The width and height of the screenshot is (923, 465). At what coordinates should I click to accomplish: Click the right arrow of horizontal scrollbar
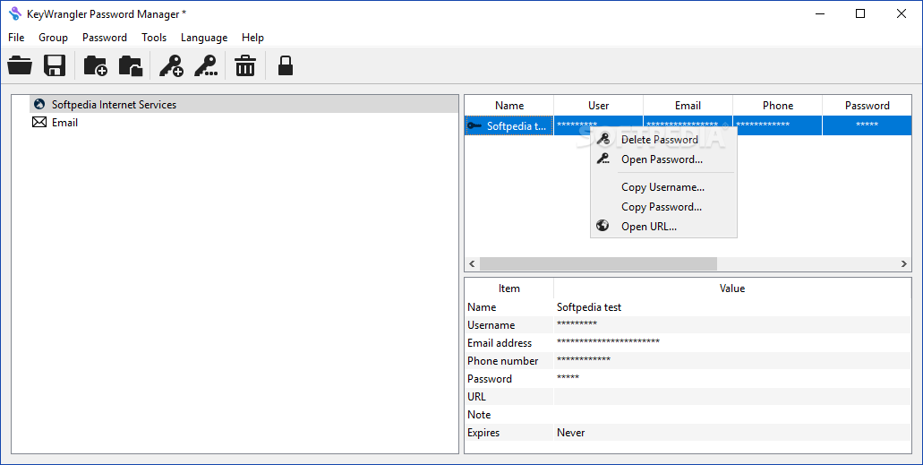tap(903, 263)
